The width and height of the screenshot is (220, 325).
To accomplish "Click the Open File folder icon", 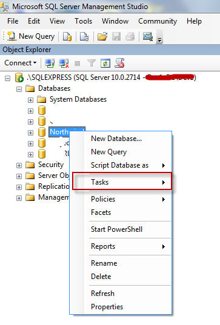I will pos(102,36).
